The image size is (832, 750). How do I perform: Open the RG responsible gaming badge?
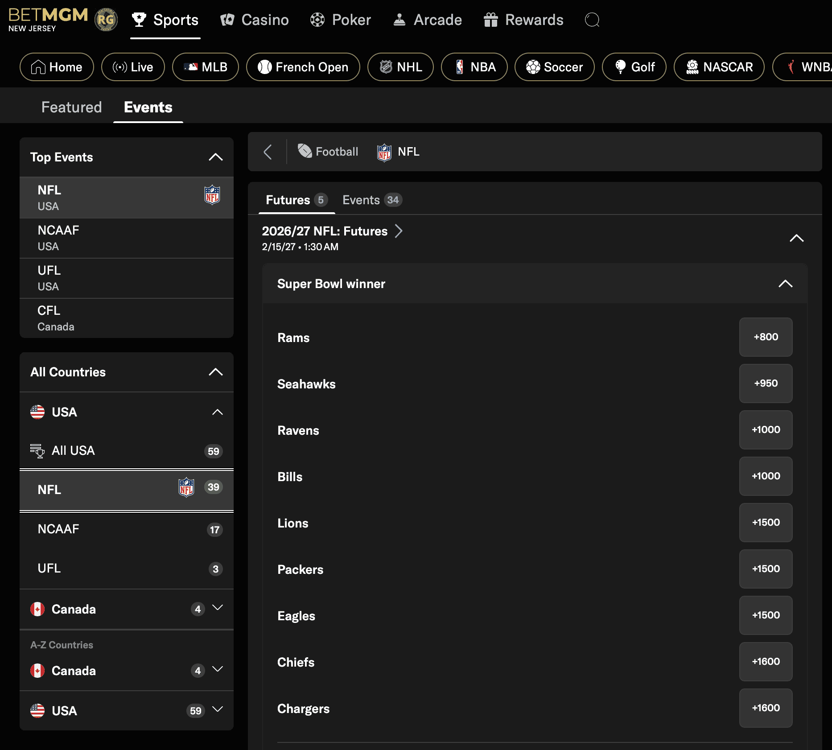pos(106,20)
